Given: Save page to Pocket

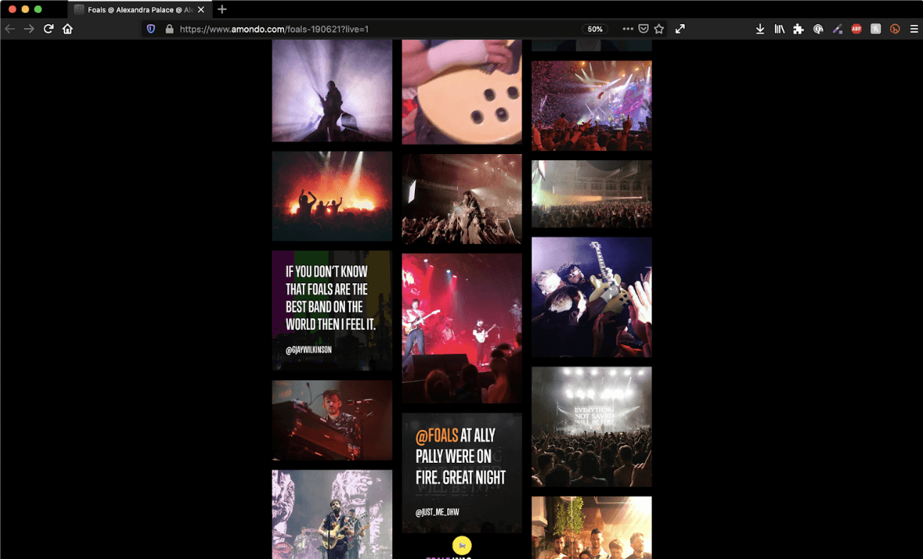Looking at the screenshot, I should tap(643, 29).
